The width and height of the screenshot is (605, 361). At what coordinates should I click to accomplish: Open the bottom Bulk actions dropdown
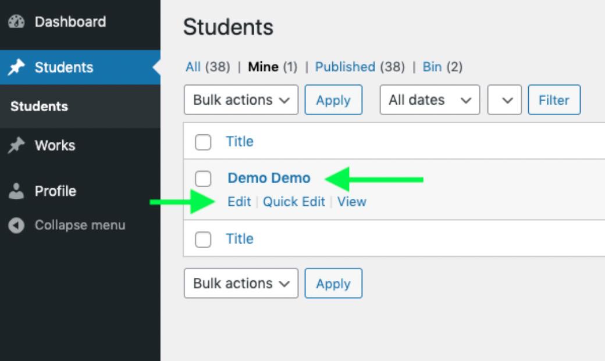pyautogui.click(x=241, y=283)
